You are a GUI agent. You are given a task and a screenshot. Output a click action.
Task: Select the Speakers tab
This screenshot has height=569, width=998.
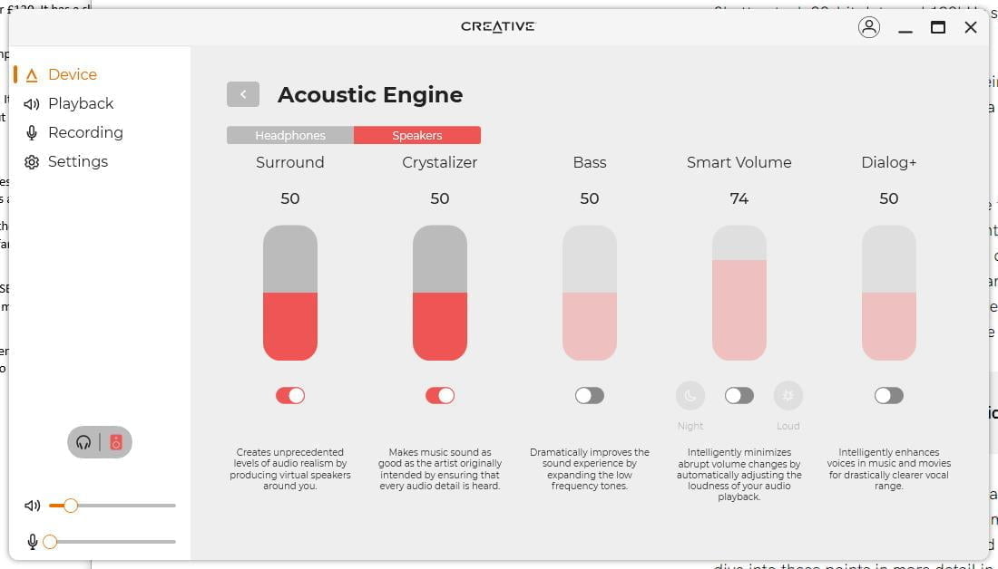tap(417, 135)
